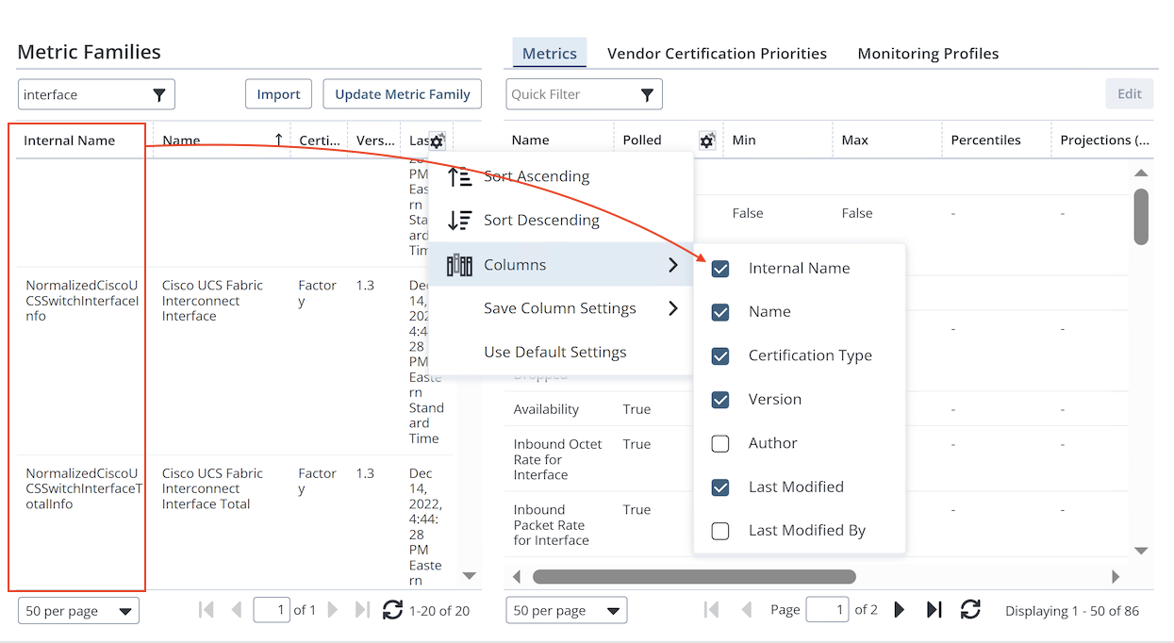Click the Update Metric Family button
Viewport: 1174px width, 643px height.
point(403,94)
